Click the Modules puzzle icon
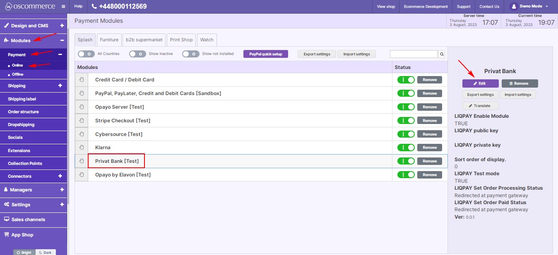This screenshot has height=255, width=558. tap(7, 41)
